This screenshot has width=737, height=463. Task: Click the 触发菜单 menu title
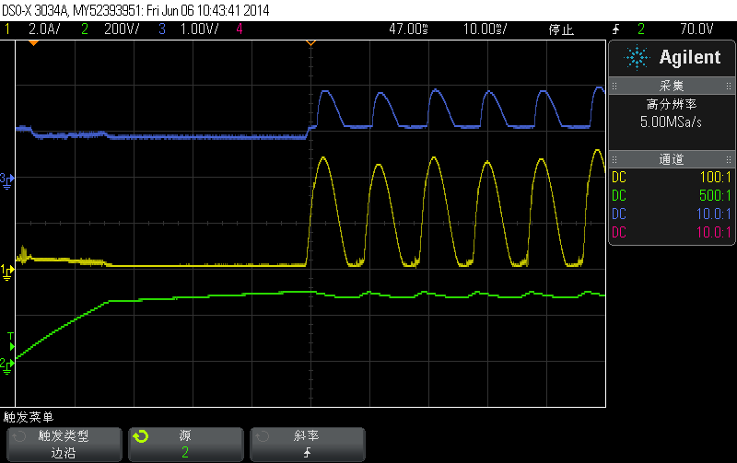coord(29,416)
